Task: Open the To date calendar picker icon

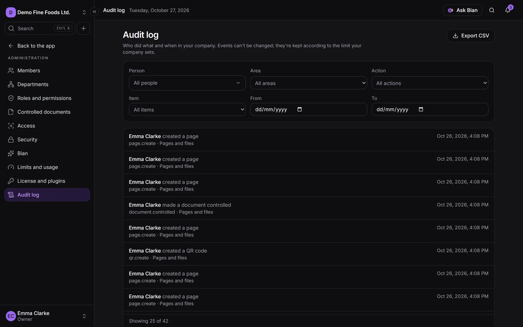Action: (421, 109)
